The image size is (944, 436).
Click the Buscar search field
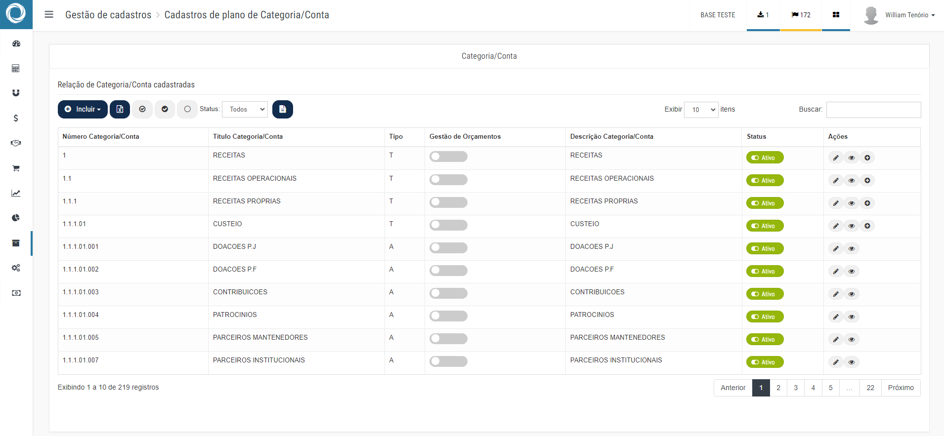click(x=873, y=110)
